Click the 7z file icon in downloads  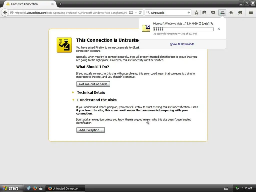[x=146, y=28]
